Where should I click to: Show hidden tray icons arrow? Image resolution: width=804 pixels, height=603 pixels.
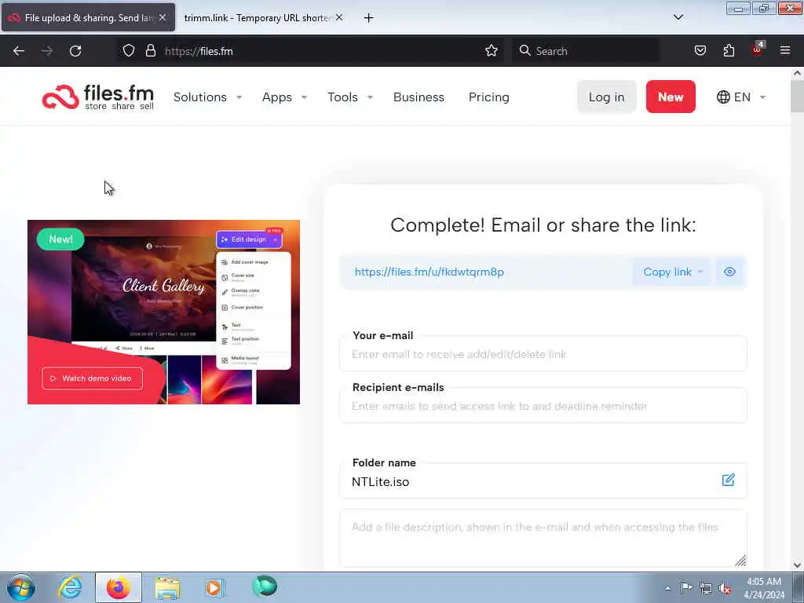click(667, 588)
